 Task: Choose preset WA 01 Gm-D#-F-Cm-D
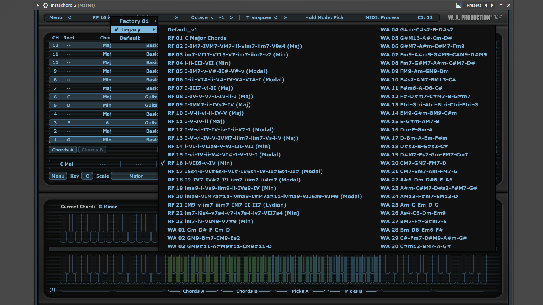point(199,230)
